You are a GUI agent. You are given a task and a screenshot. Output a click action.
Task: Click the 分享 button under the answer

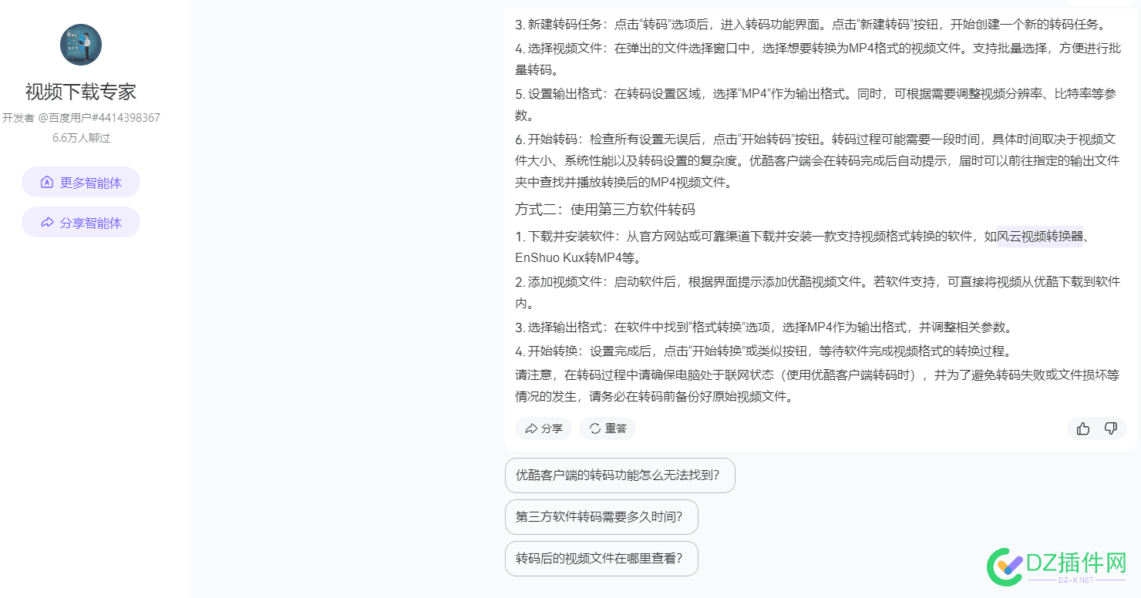pyautogui.click(x=544, y=428)
